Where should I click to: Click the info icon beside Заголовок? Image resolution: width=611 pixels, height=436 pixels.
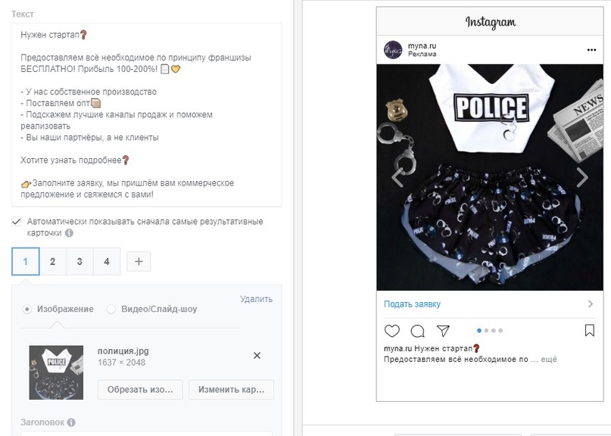[71, 422]
